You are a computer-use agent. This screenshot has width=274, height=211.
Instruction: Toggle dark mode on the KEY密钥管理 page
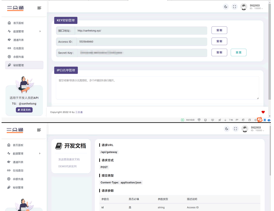(226, 7)
